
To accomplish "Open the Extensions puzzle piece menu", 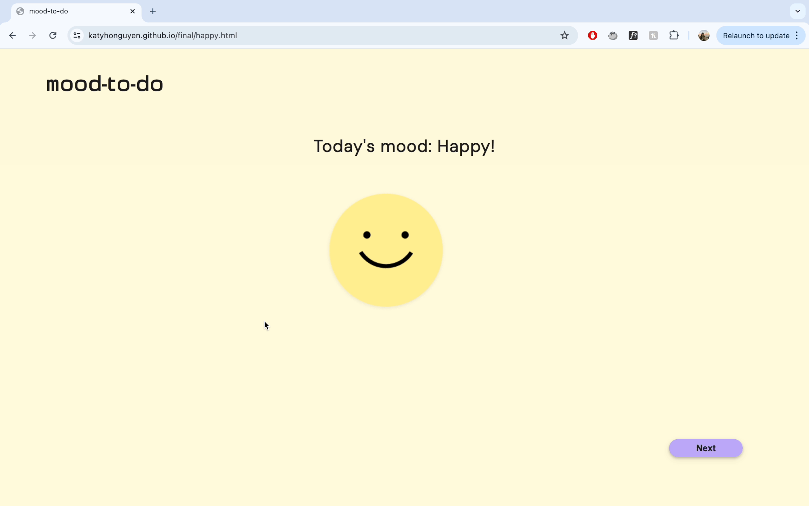I will click(x=673, y=36).
